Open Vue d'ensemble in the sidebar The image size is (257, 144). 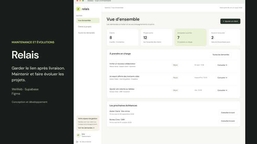pos(88,21)
